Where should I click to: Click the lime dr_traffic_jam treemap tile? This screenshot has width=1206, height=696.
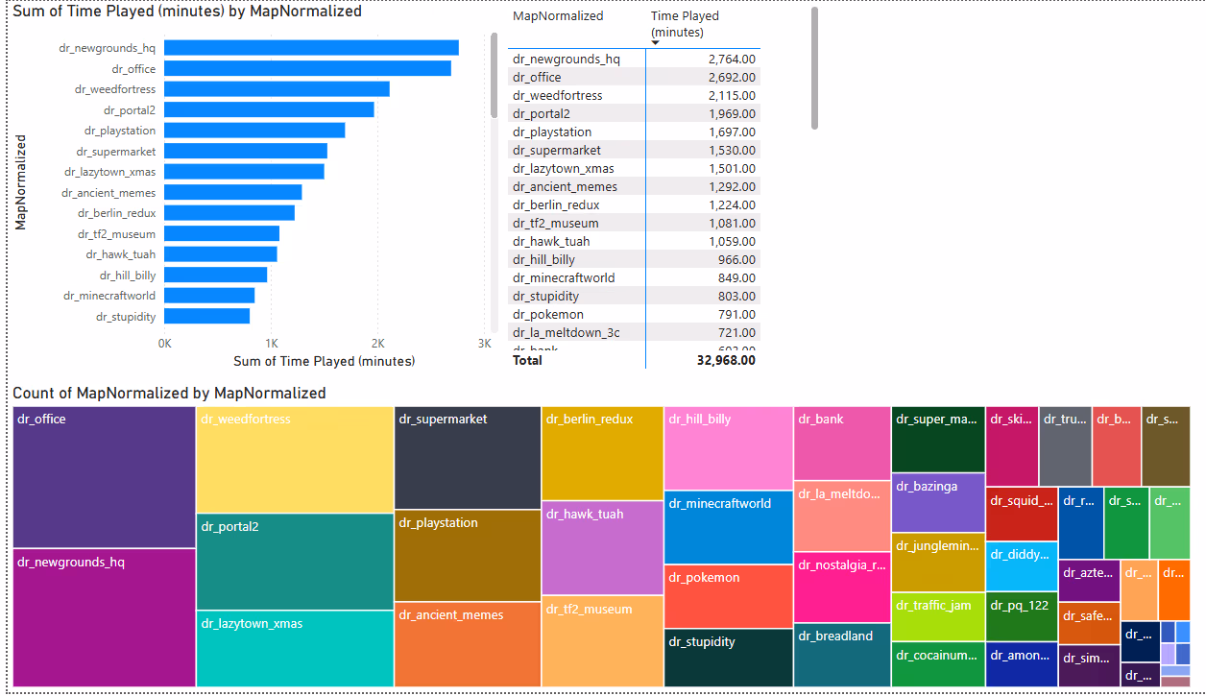938,617
